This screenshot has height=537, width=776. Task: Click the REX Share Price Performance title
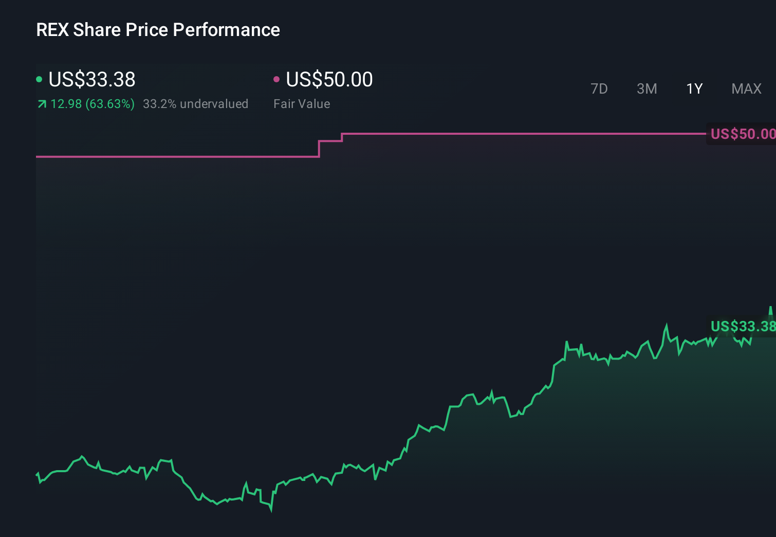point(158,30)
